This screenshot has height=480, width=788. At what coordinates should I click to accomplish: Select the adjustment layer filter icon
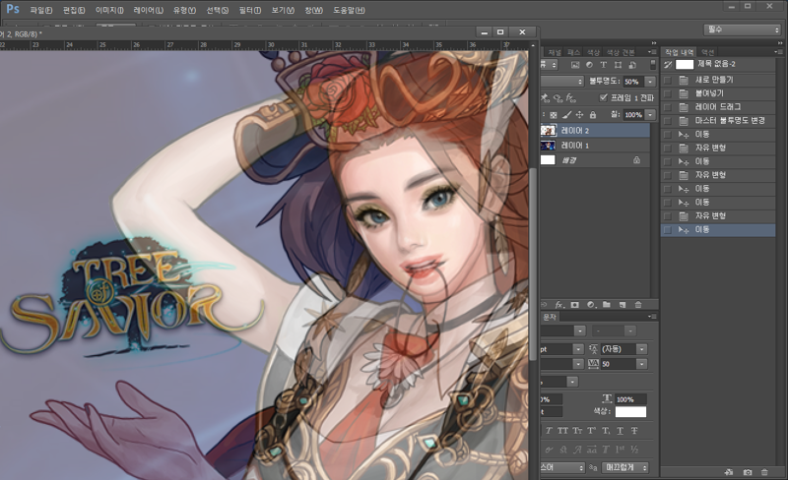point(589,65)
